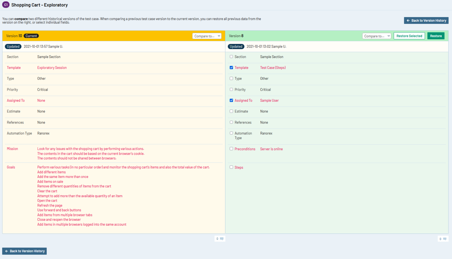Click the Current badge next to Version 10
Image resolution: width=452 pixels, height=259 pixels.
31,36
